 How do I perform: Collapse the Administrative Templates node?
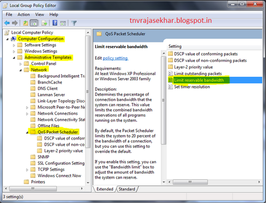[14, 58]
